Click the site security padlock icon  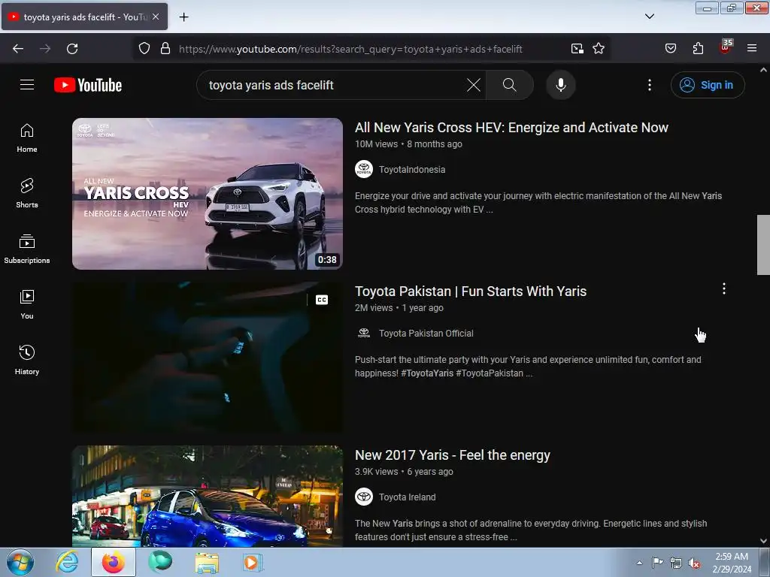pos(165,49)
